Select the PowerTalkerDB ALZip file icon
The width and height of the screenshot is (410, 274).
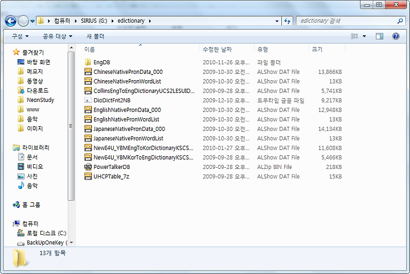(x=88, y=167)
